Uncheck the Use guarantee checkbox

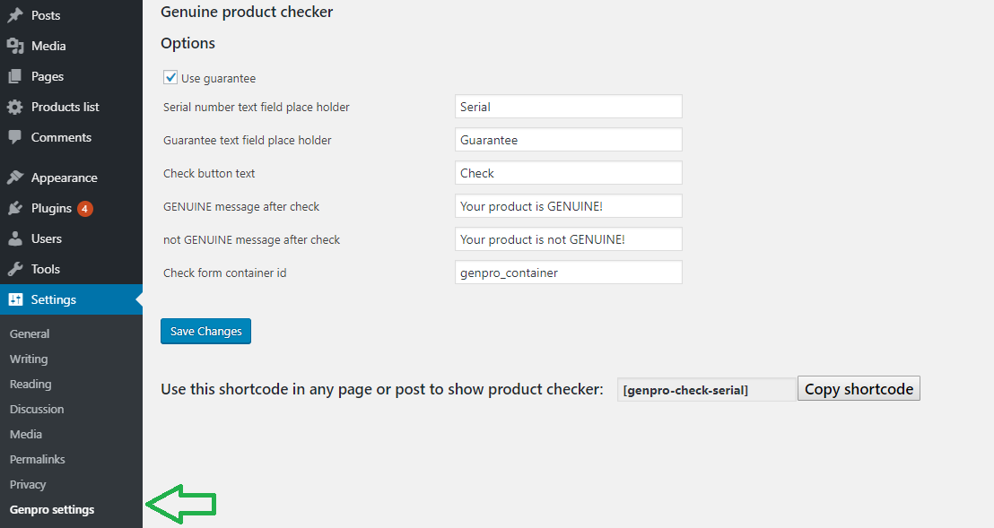tap(170, 78)
